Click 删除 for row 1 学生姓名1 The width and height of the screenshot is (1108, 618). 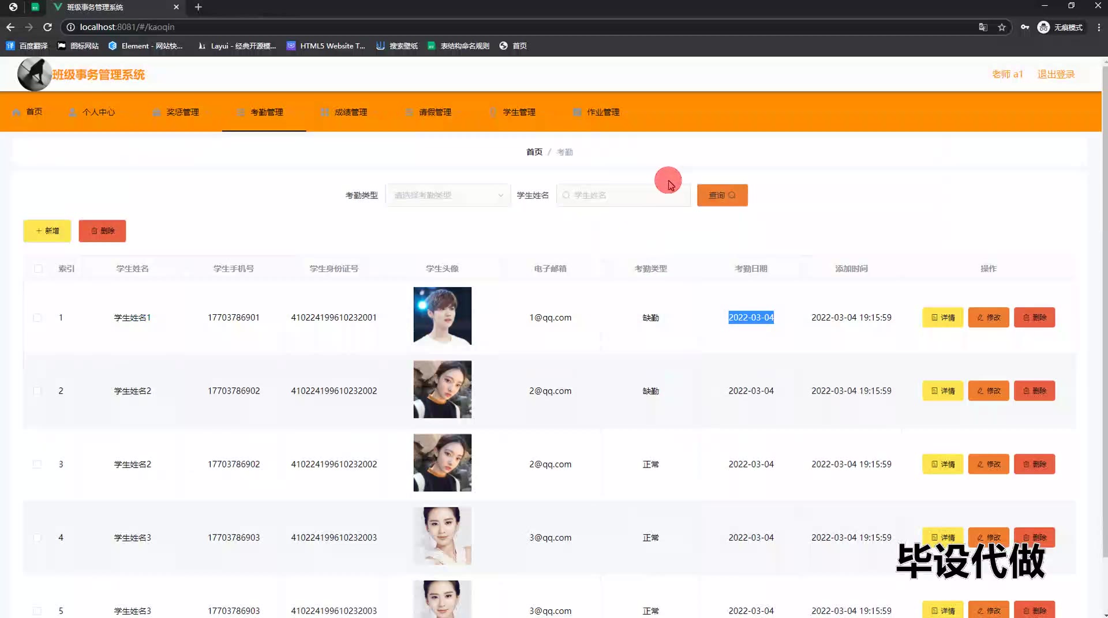coord(1035,318)
